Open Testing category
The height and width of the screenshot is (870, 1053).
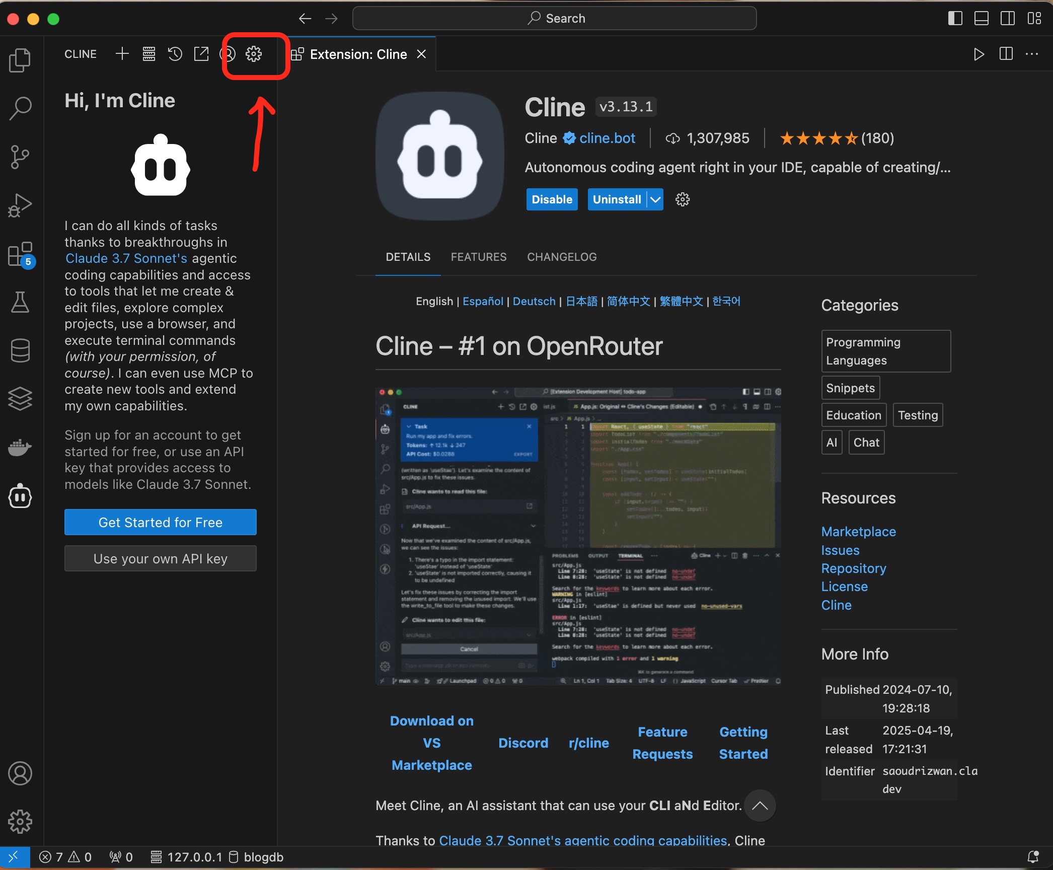pyautogui.click(x=918, y=415)
